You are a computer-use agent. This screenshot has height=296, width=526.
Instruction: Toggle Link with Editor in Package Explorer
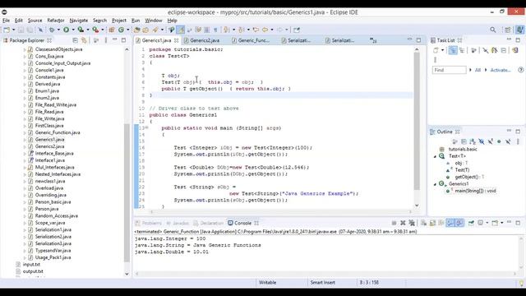click(x=84, y=40)
